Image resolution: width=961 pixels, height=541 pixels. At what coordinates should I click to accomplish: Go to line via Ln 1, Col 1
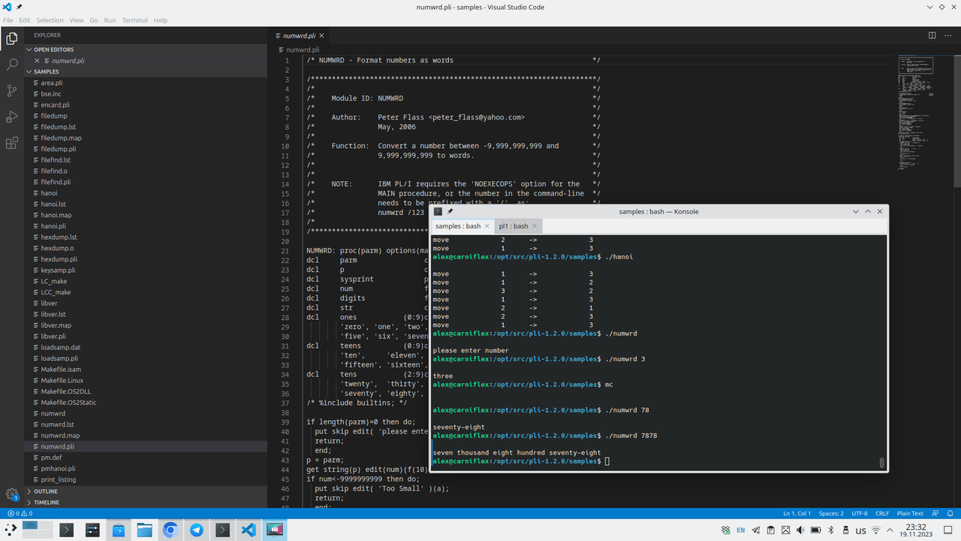[x=797, y=514]
